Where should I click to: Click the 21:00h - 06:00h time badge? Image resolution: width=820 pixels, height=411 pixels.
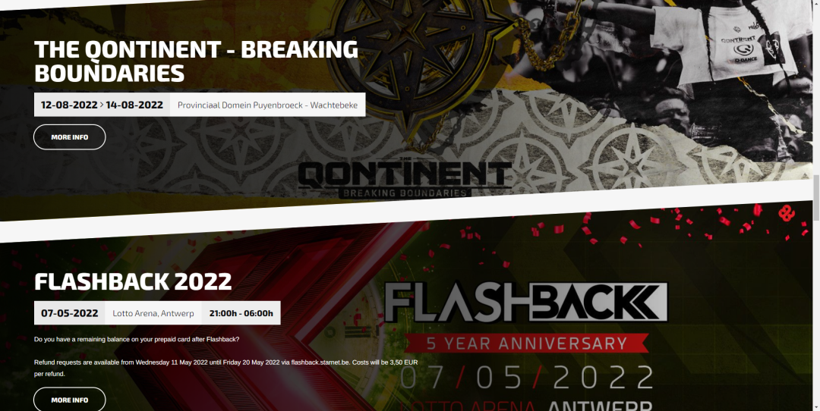point(241,313)
